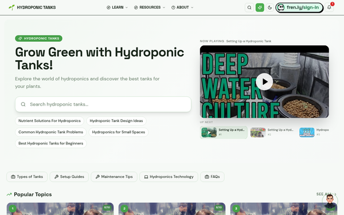
Task: Select Best Hydroponic Tanks for Beginners chip
Action: click(x=50, y=143)
